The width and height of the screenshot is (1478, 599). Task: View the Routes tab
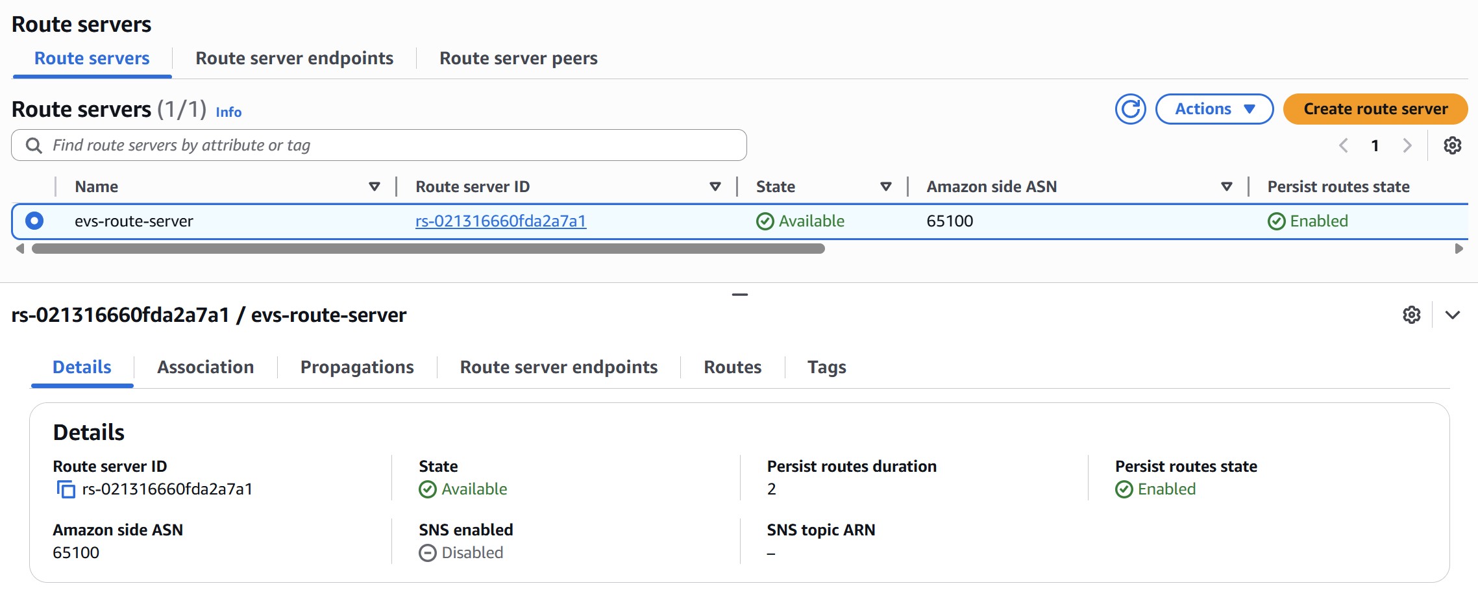(x=732, y=367)
